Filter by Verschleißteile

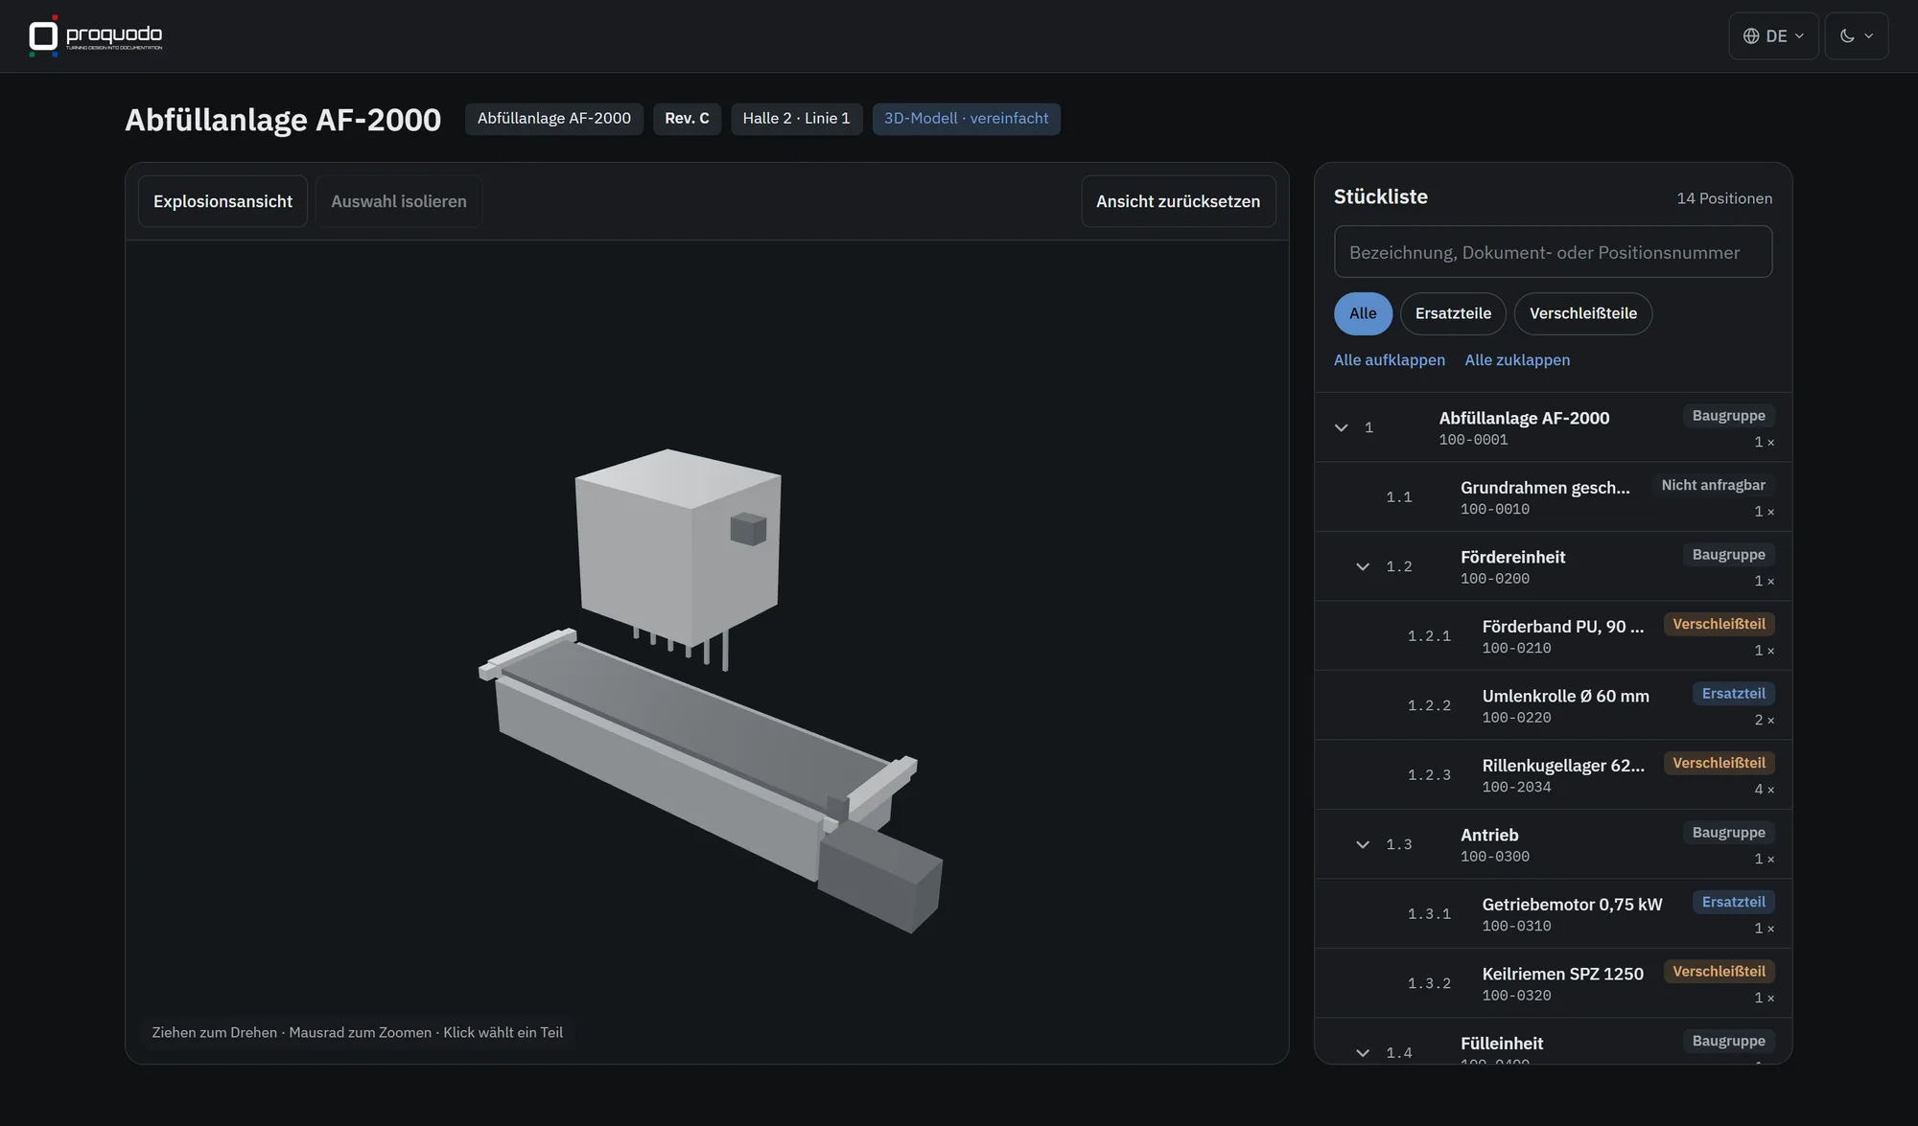pos(1583,313)
